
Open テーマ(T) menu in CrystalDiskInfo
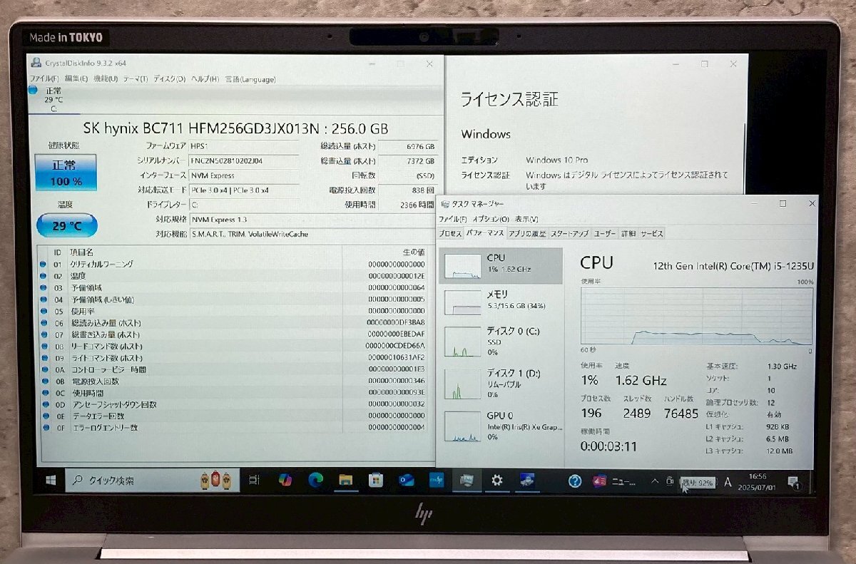coord(136,79)
